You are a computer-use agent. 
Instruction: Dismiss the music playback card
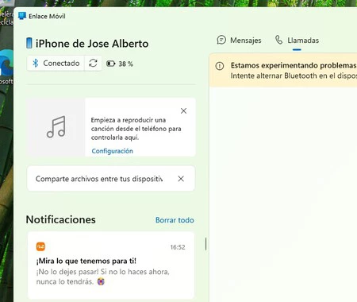tap(183, 110)
